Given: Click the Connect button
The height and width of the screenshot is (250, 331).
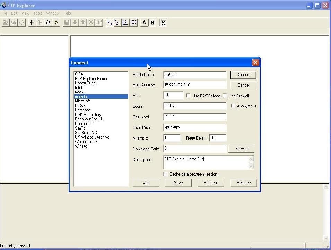Looking at the screenshot, I should 243,75.
